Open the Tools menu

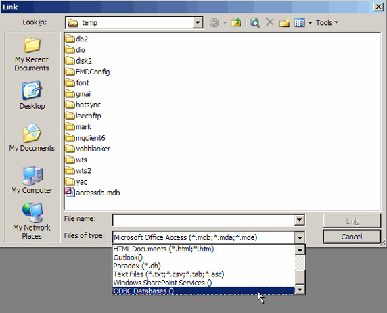click(x=327, y=23)
